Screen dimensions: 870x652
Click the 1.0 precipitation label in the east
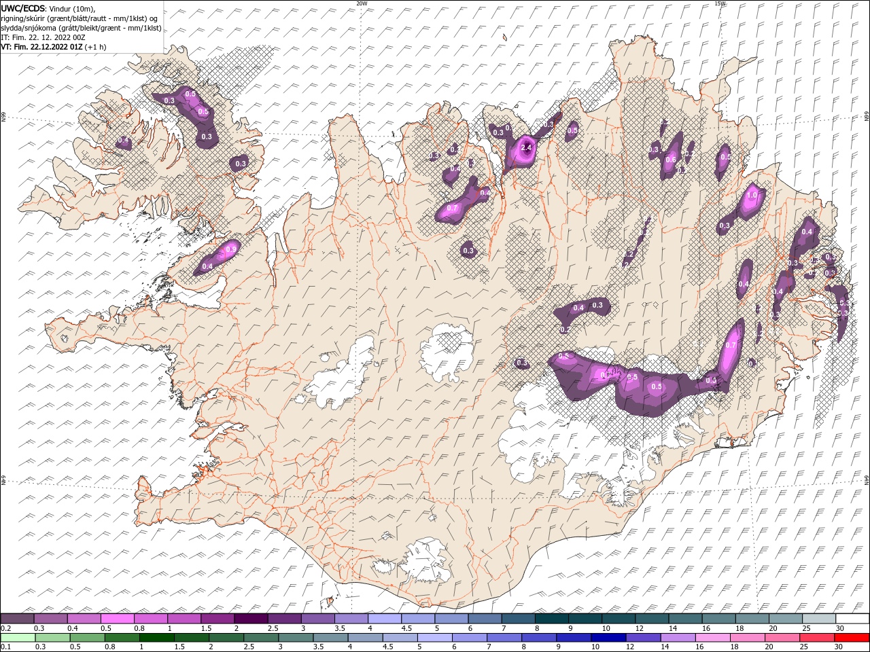tap(752, 195)
